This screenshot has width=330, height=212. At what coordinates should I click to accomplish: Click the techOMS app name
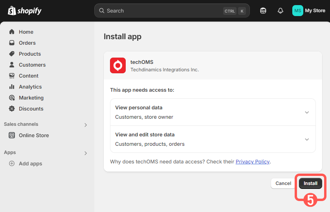[x=142, y=62]
